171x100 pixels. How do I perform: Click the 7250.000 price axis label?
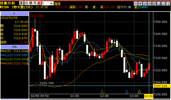[x=160, y=22]
